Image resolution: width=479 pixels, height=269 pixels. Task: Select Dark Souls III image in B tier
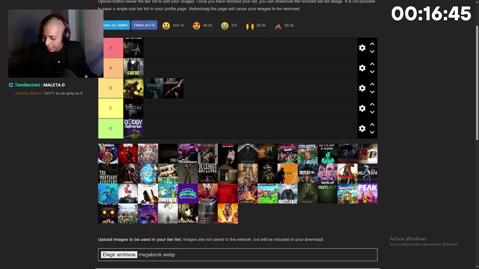point(133,88)
